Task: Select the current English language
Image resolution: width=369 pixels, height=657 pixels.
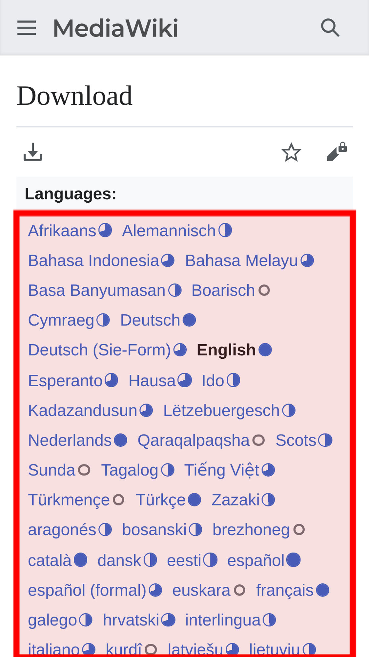Action: (x=226, y=350)
